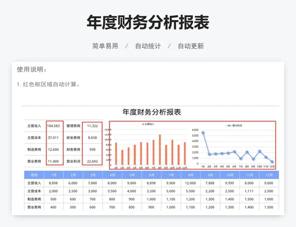The width and height of the screenshot is (296, 227).
Task: Select the summary value 11,400
Action: [53, 161]
